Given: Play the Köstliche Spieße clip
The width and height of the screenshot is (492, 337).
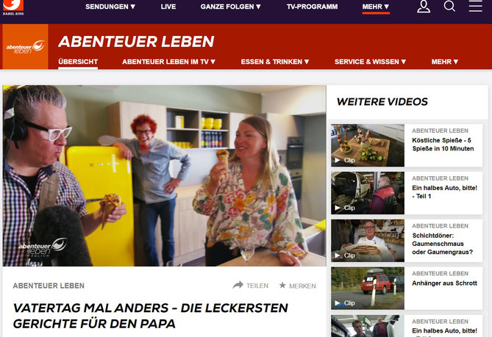Looking at the screenshot, I should click(368, 145).
